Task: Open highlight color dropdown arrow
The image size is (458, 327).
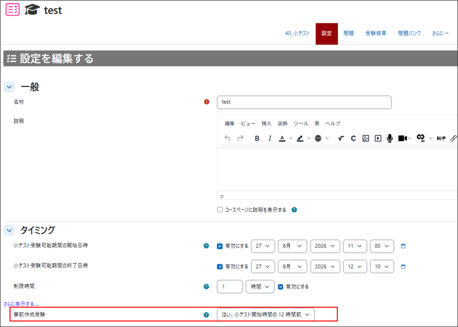Action: tap(309, 138)
